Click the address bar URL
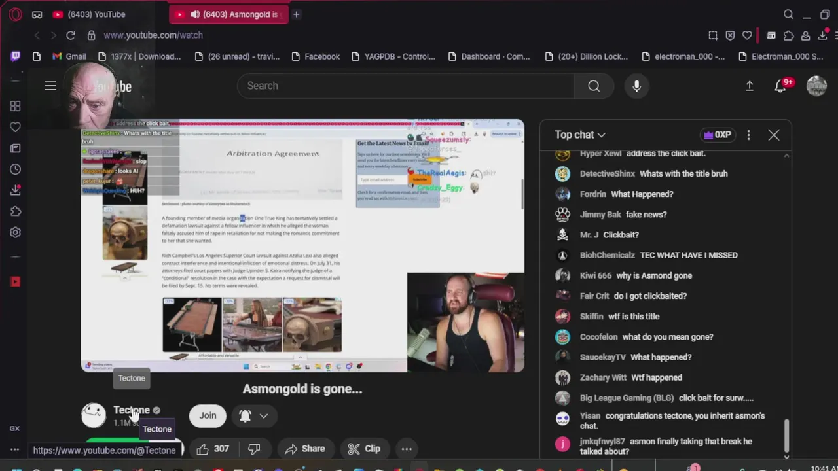Viewport: 838px width, 471px height. 153,35
